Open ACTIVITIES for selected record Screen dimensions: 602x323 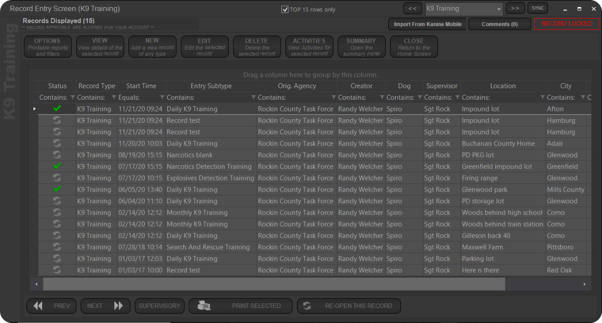coord(310,47)
